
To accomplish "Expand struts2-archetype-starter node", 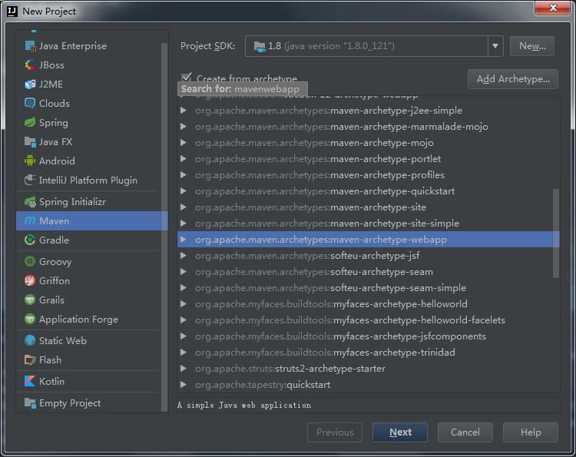I will click(184, 369).
